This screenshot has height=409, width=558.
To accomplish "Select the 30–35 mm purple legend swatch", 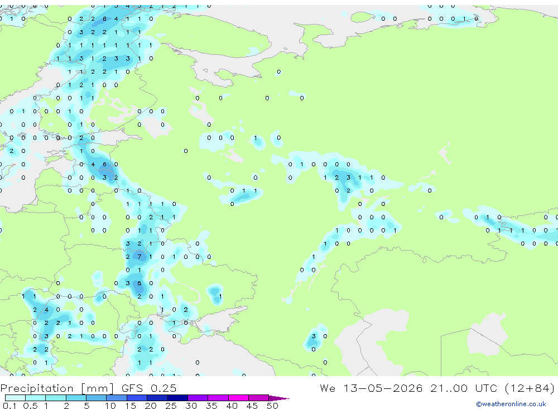I will (x=198, y=398).
